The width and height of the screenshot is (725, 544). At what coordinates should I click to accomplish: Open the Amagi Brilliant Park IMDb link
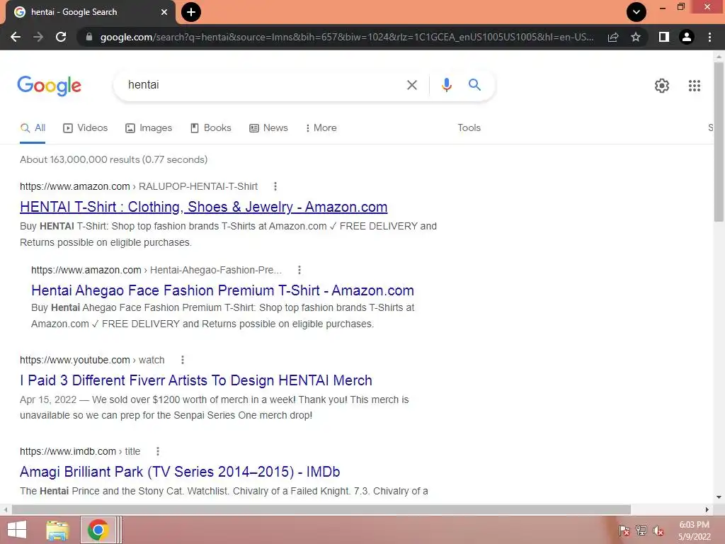pos(180,472)
